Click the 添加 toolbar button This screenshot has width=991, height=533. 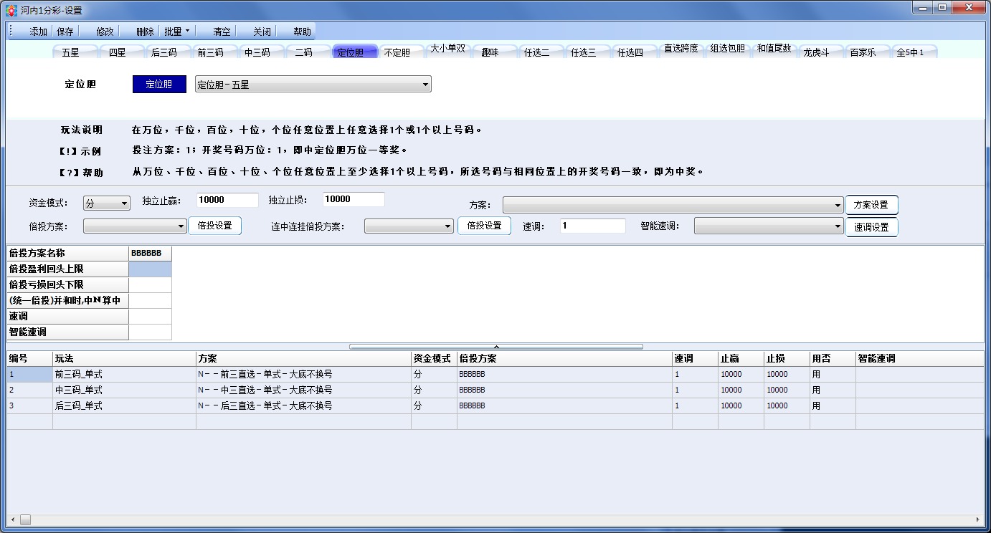tap(38, 32)
